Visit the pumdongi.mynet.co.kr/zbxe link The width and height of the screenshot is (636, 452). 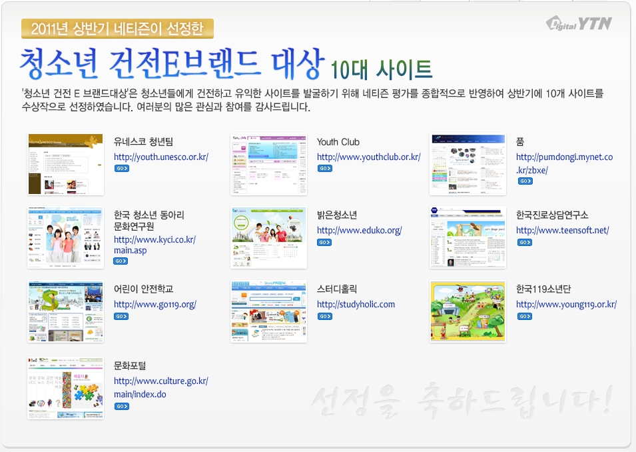[x=564, y=163]
